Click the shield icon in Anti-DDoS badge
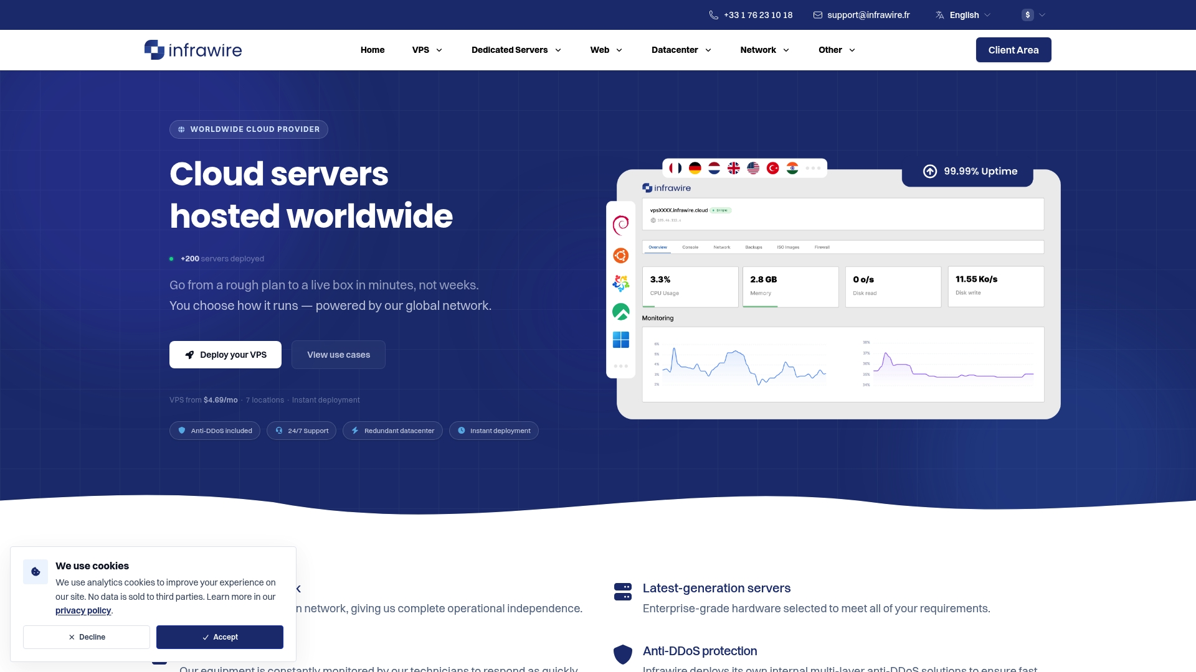 tap(182, 431)
